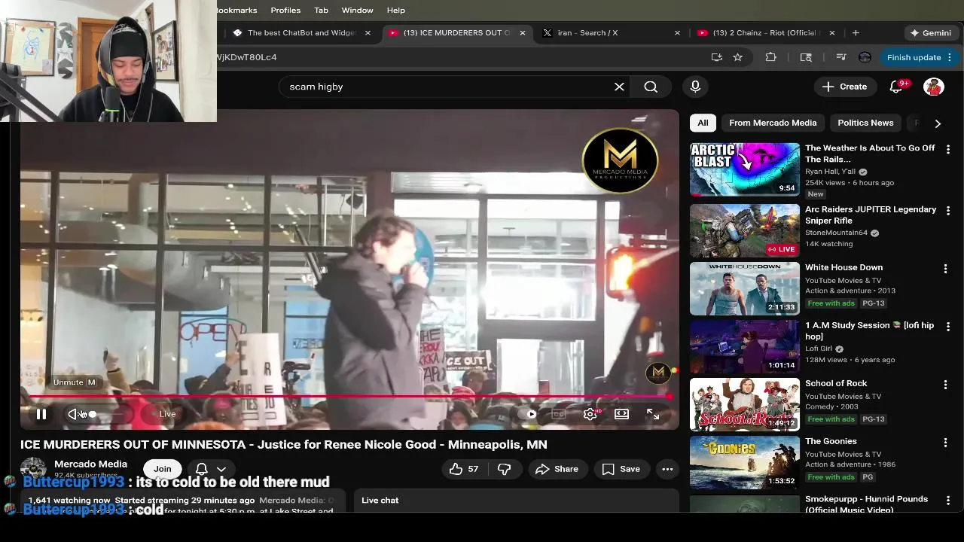Open the tab search icon in toolbar
This screenshot has width=964, height=542.
click(x=806, y=57)
